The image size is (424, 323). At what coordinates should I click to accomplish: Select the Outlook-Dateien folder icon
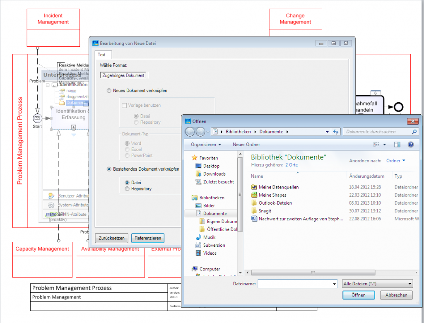[x=254, y=203]
